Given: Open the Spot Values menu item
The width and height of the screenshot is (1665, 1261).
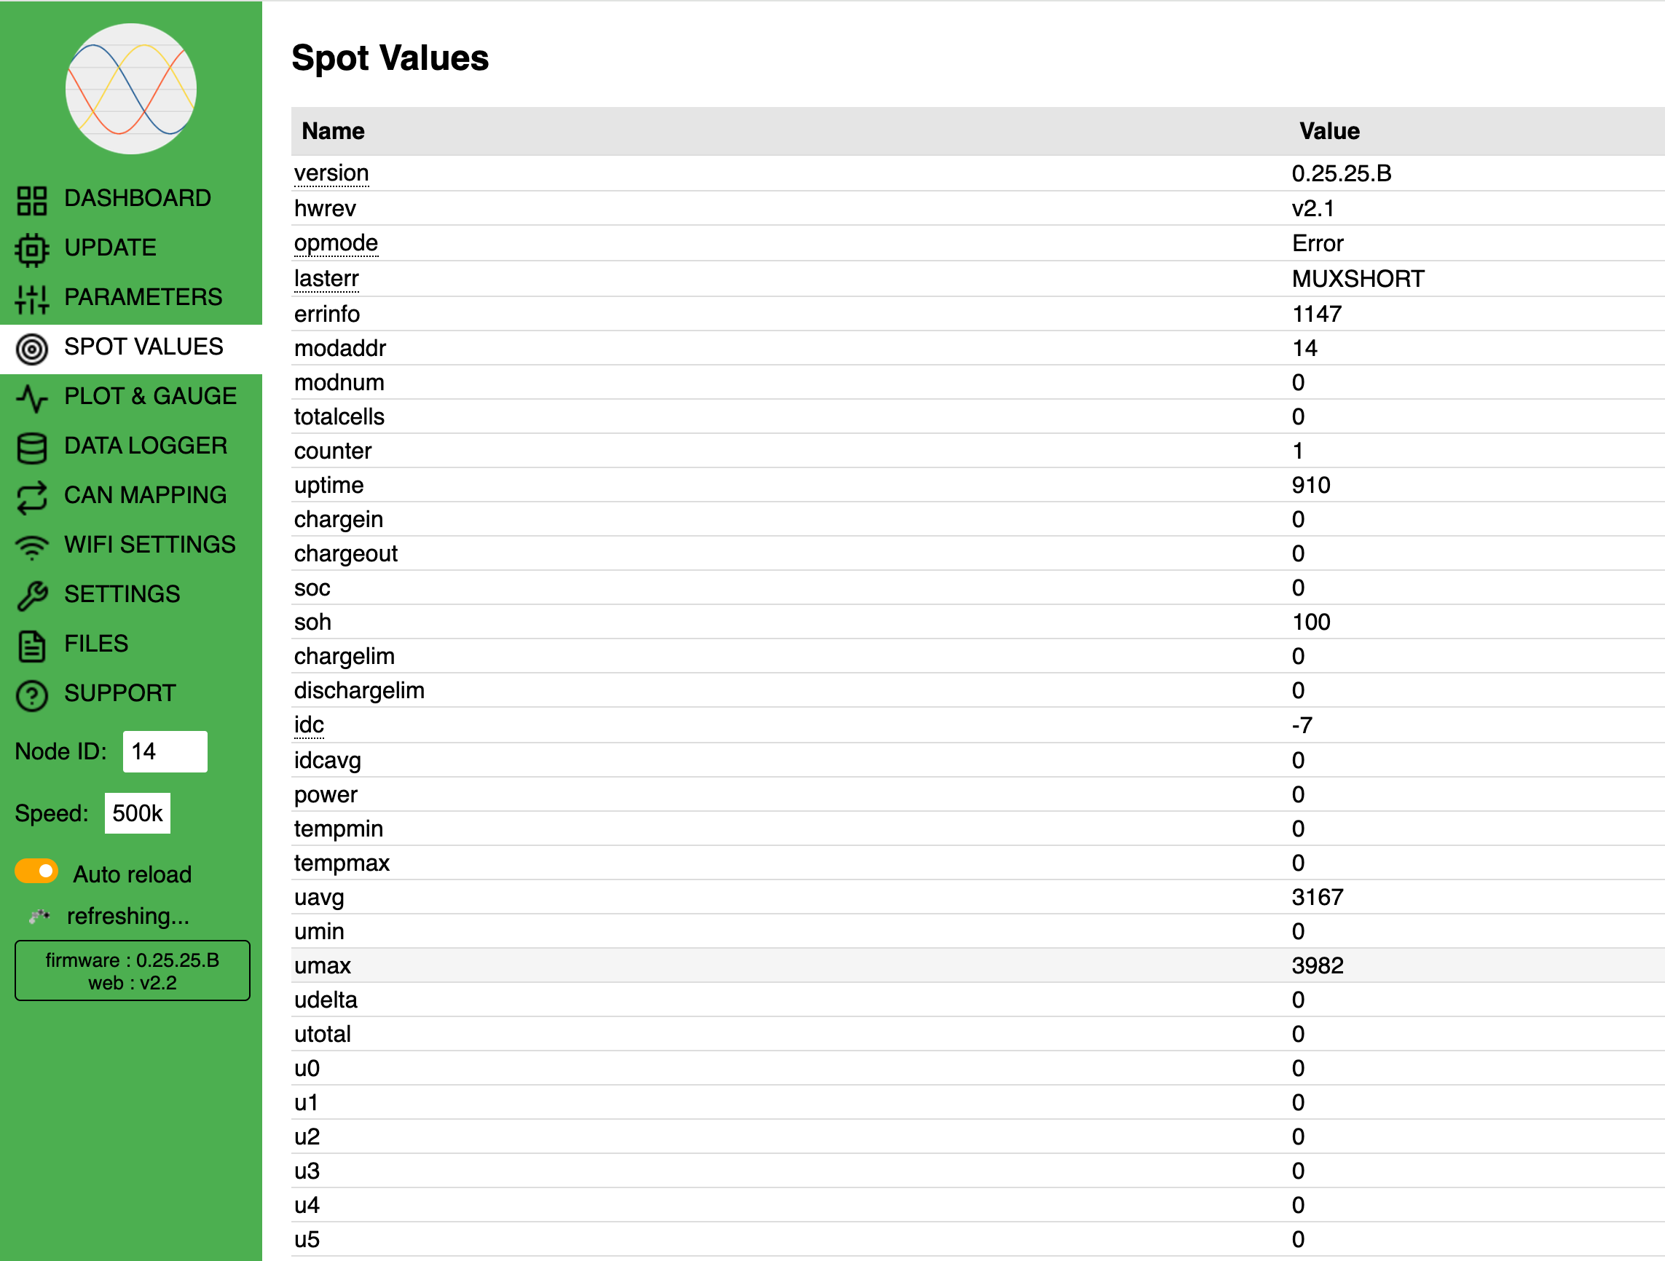Looking at the screenshot, I should click(x=143, y=347).
